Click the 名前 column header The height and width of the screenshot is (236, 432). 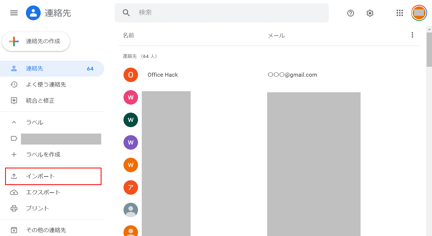[128, 35]
